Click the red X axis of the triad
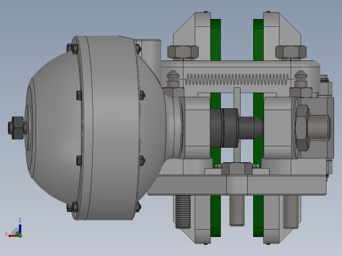 (x=14, y=236)
